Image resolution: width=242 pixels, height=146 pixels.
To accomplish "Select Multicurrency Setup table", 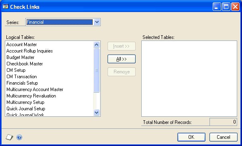I will (25, 102).
